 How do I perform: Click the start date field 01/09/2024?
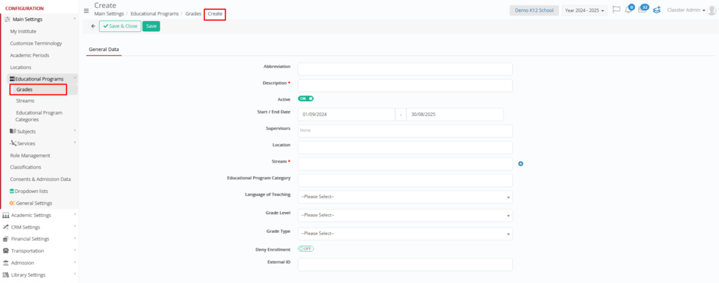point(347,114)
